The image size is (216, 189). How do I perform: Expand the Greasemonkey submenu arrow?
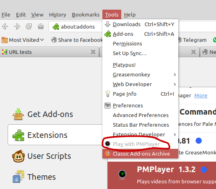point(175,75)
